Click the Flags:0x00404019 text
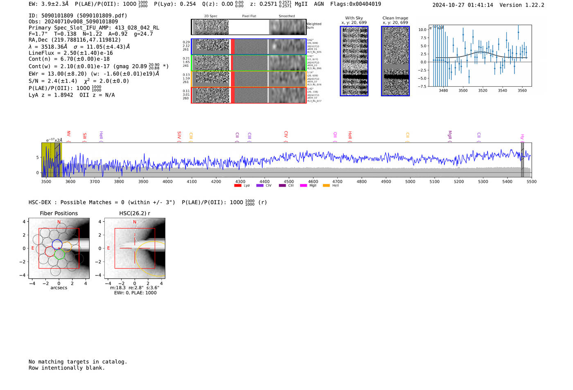This screenshot has width=573, height=390. point(356,4)
